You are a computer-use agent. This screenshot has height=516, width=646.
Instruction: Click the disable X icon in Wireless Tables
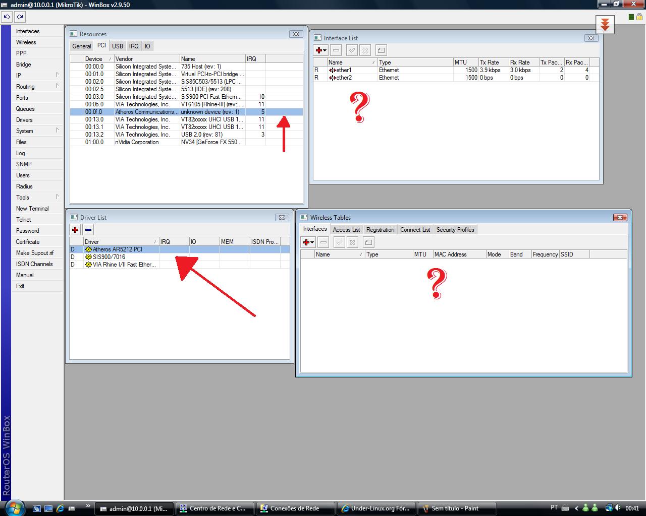coord(353,242)
